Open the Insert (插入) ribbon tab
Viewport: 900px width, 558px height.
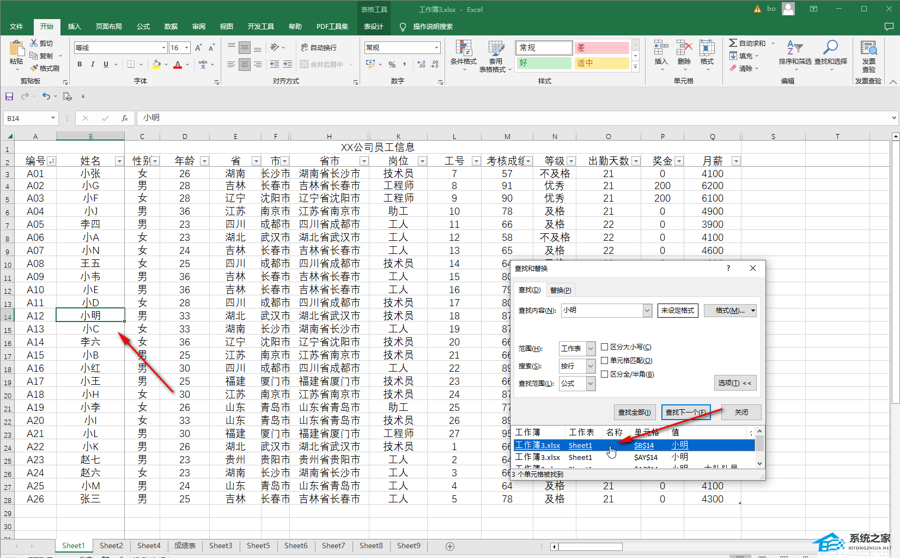pyautogui.click(x=74, y=27)
